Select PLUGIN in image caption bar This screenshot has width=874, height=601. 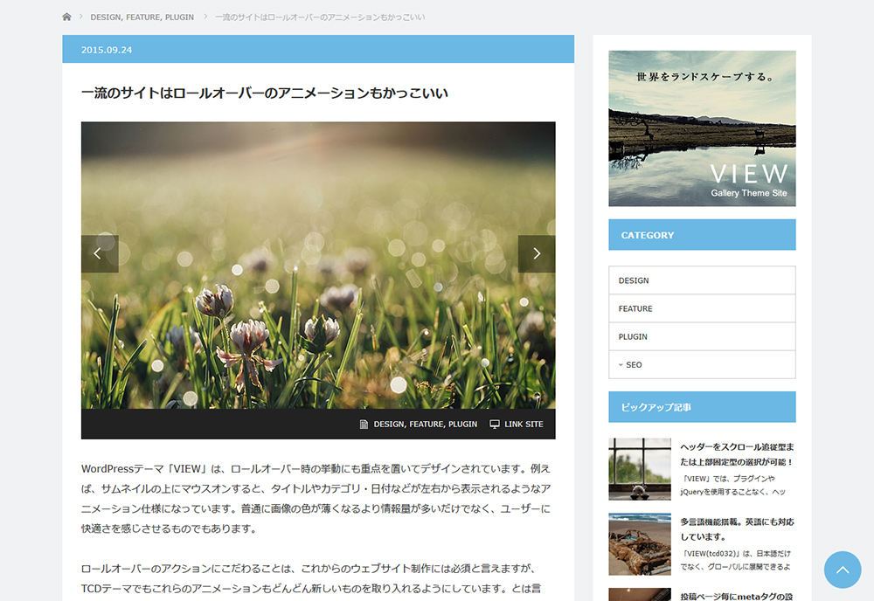coord(462,425)
